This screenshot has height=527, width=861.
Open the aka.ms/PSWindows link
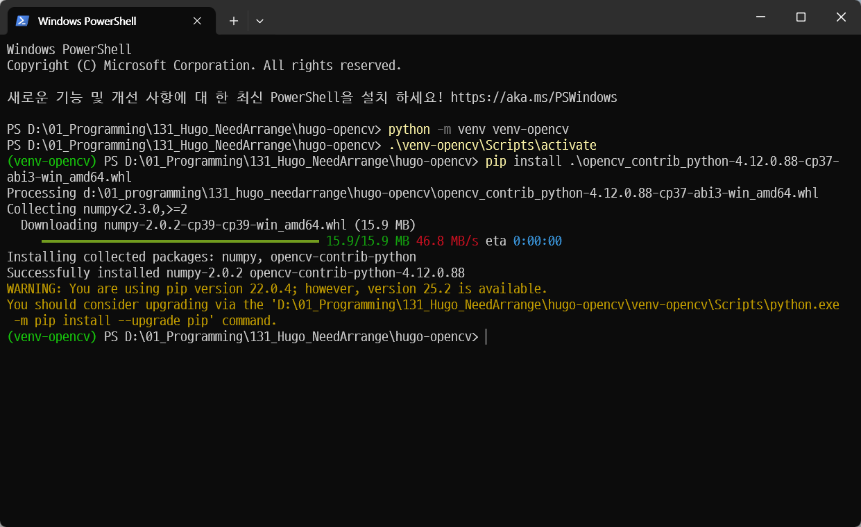click(x=534, y=97)
